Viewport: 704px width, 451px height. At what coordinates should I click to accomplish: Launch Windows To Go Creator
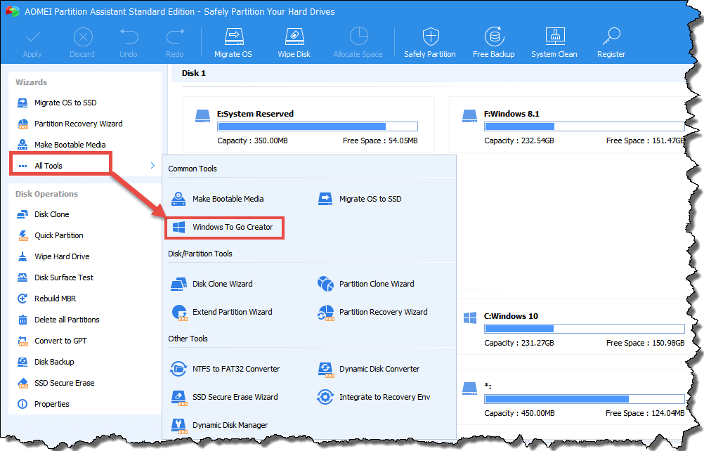(x=225, y=228)
